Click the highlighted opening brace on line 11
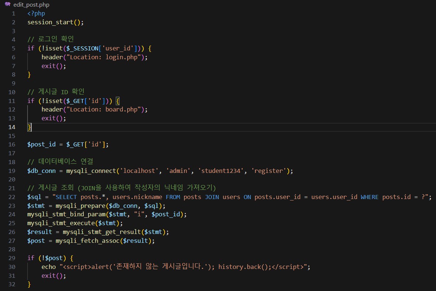436x291 pixels. pos(118,101)
